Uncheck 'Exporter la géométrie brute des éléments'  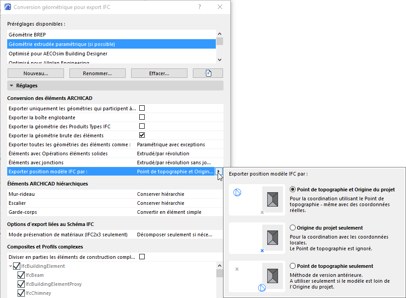click(142, 135)
